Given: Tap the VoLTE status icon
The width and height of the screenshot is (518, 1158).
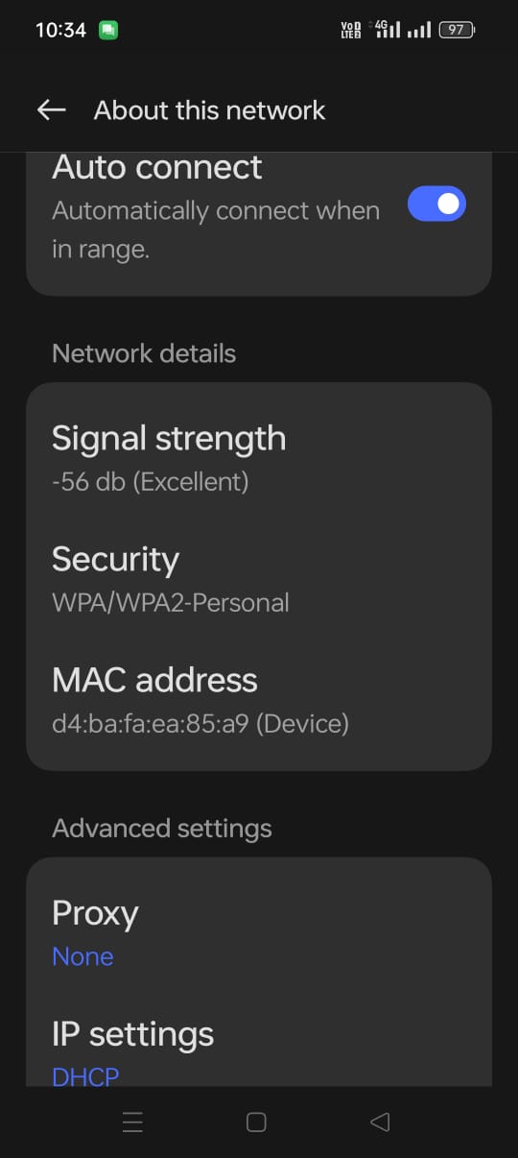Looking at the screenshot, I should coord(351,30).
